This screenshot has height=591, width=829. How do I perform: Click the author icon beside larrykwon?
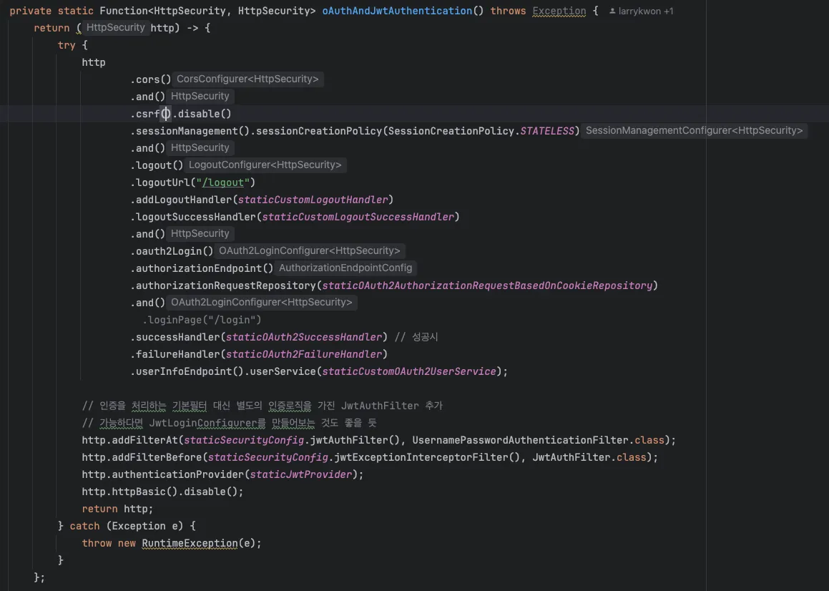tap(612, 11)
